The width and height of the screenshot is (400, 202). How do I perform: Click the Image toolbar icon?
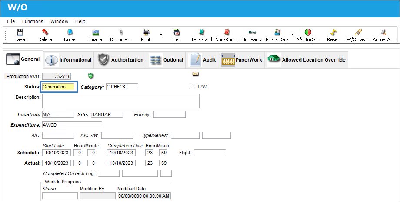point(95,33)
